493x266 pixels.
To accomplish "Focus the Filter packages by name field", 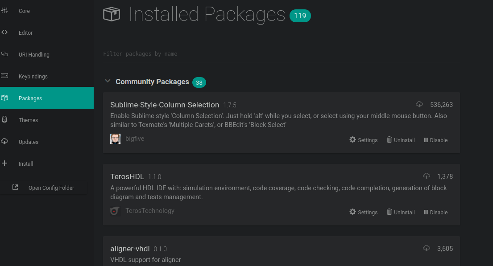I will pos(282,54).
